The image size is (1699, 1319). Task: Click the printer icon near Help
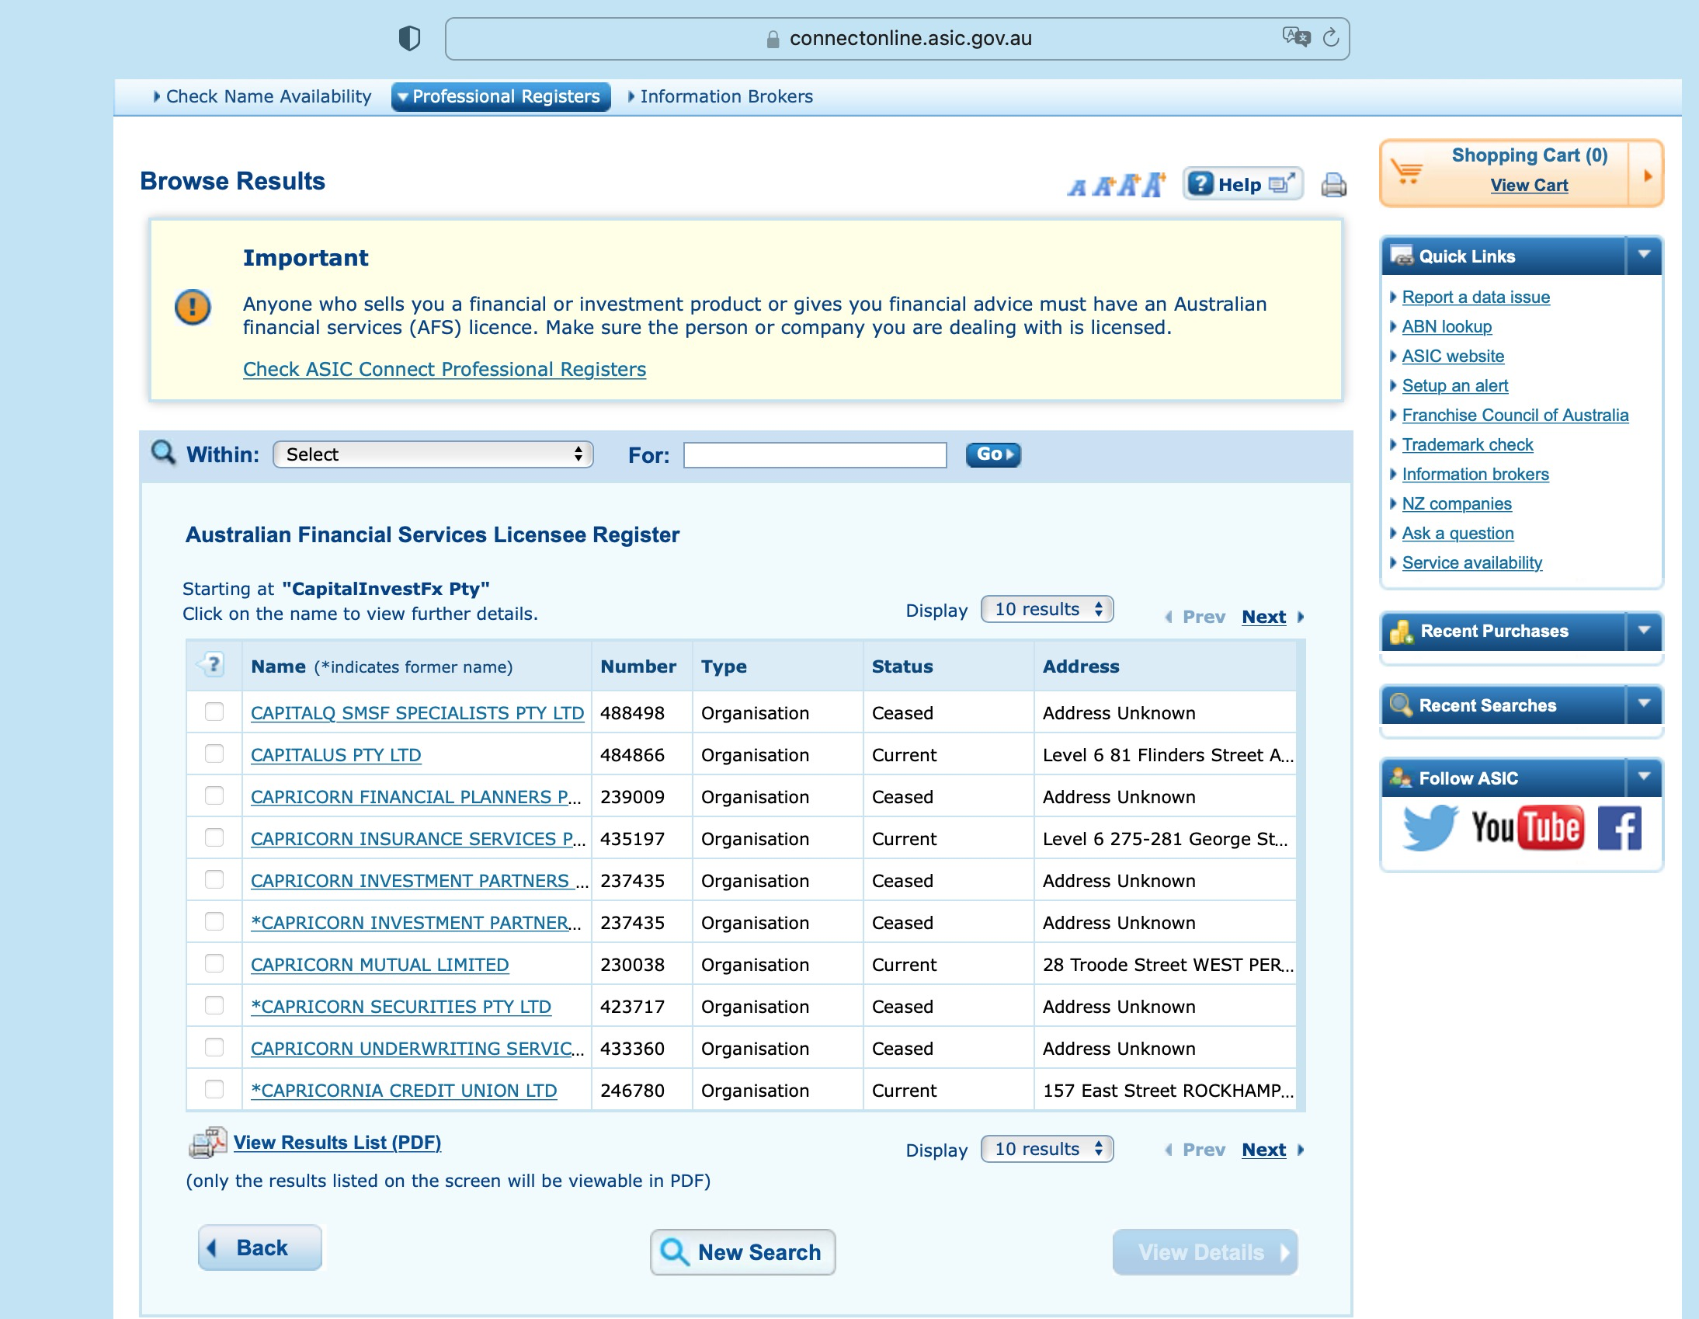(1333, 184)
